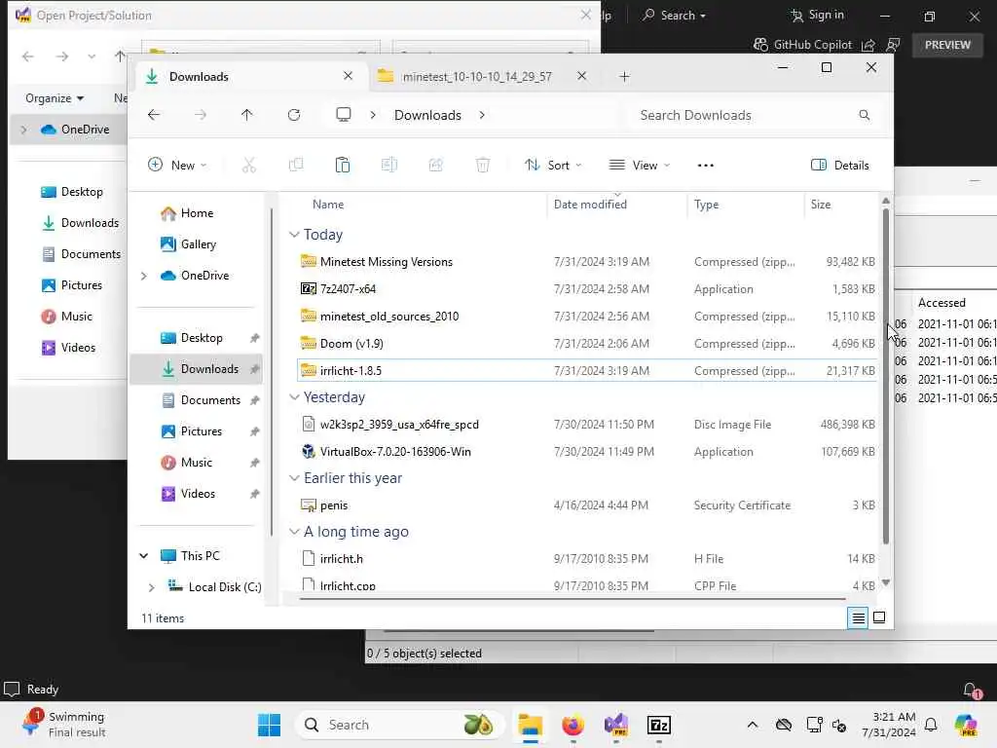Select the Minetest Missing Versions file
This screenshot has width=997, height=748.
(x=587, y=262)
